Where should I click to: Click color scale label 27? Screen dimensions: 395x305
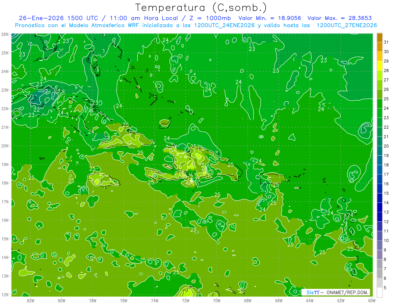[x=386, y=80]
